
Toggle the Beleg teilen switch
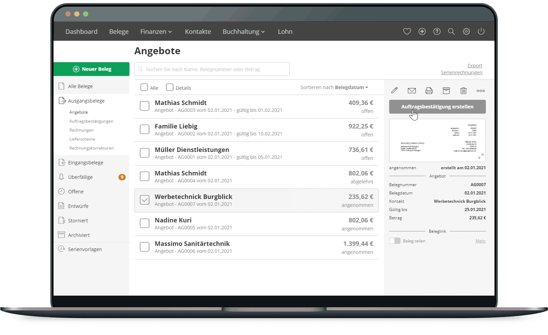[395, 241]
